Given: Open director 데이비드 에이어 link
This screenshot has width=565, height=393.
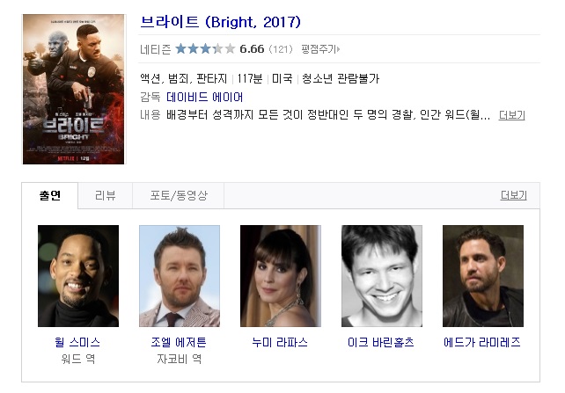Looking at the screenshot, I should [x=204, y=97].
